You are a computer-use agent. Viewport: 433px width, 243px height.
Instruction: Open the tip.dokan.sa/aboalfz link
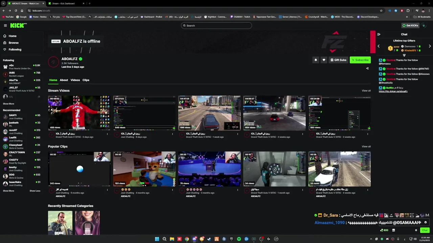click(x=393, y=91)
